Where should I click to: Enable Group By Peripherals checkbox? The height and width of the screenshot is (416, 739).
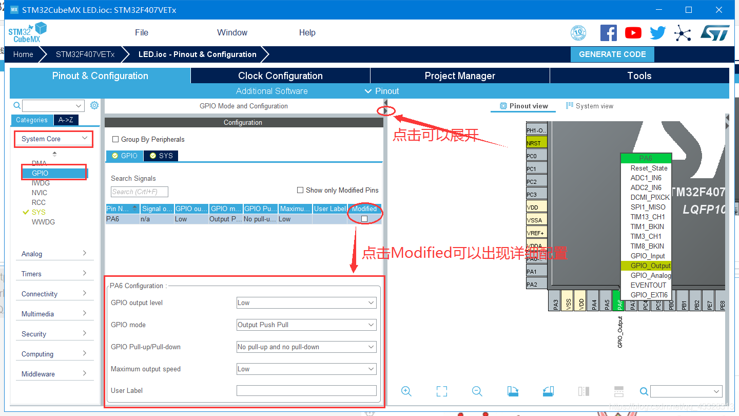coord(115,139)
